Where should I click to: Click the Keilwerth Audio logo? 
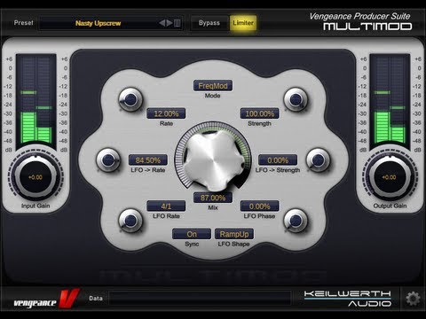348,299
